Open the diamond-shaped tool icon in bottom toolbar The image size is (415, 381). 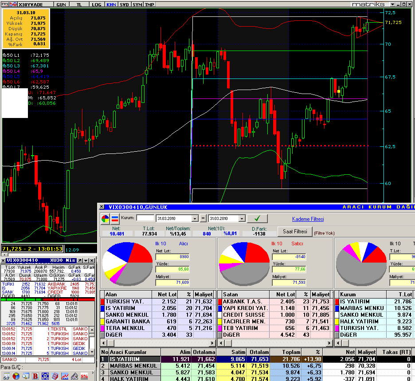coord(74,376)
